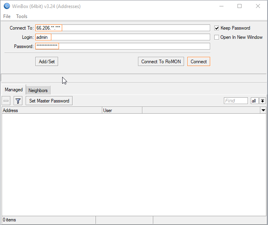Viewport: 268px width, 225px height.
Task: Focus the Password input field
Action: click(123, 46)
